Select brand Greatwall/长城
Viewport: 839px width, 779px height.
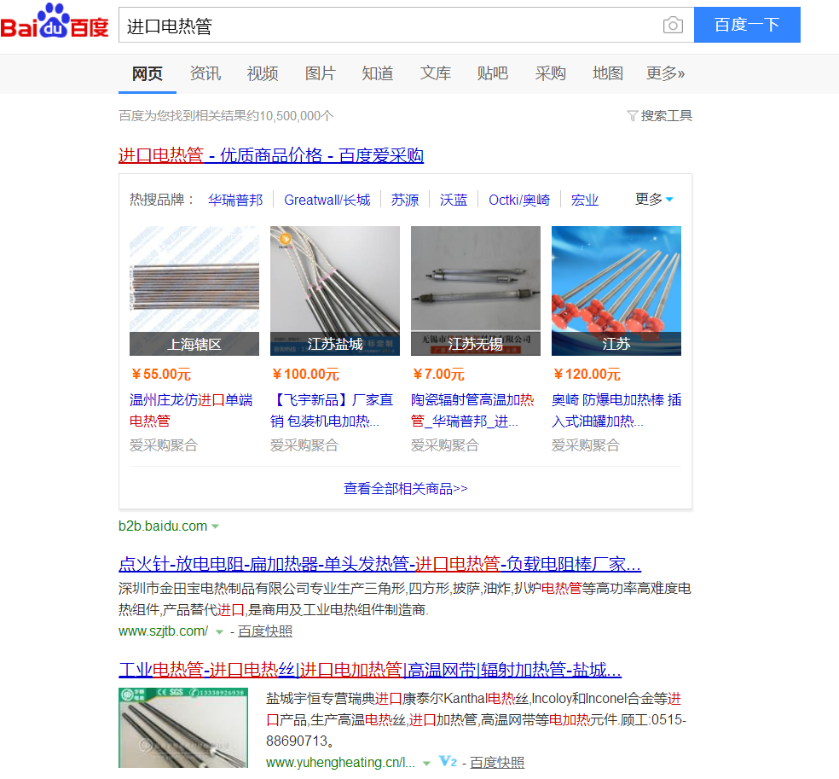click(327, 200)
